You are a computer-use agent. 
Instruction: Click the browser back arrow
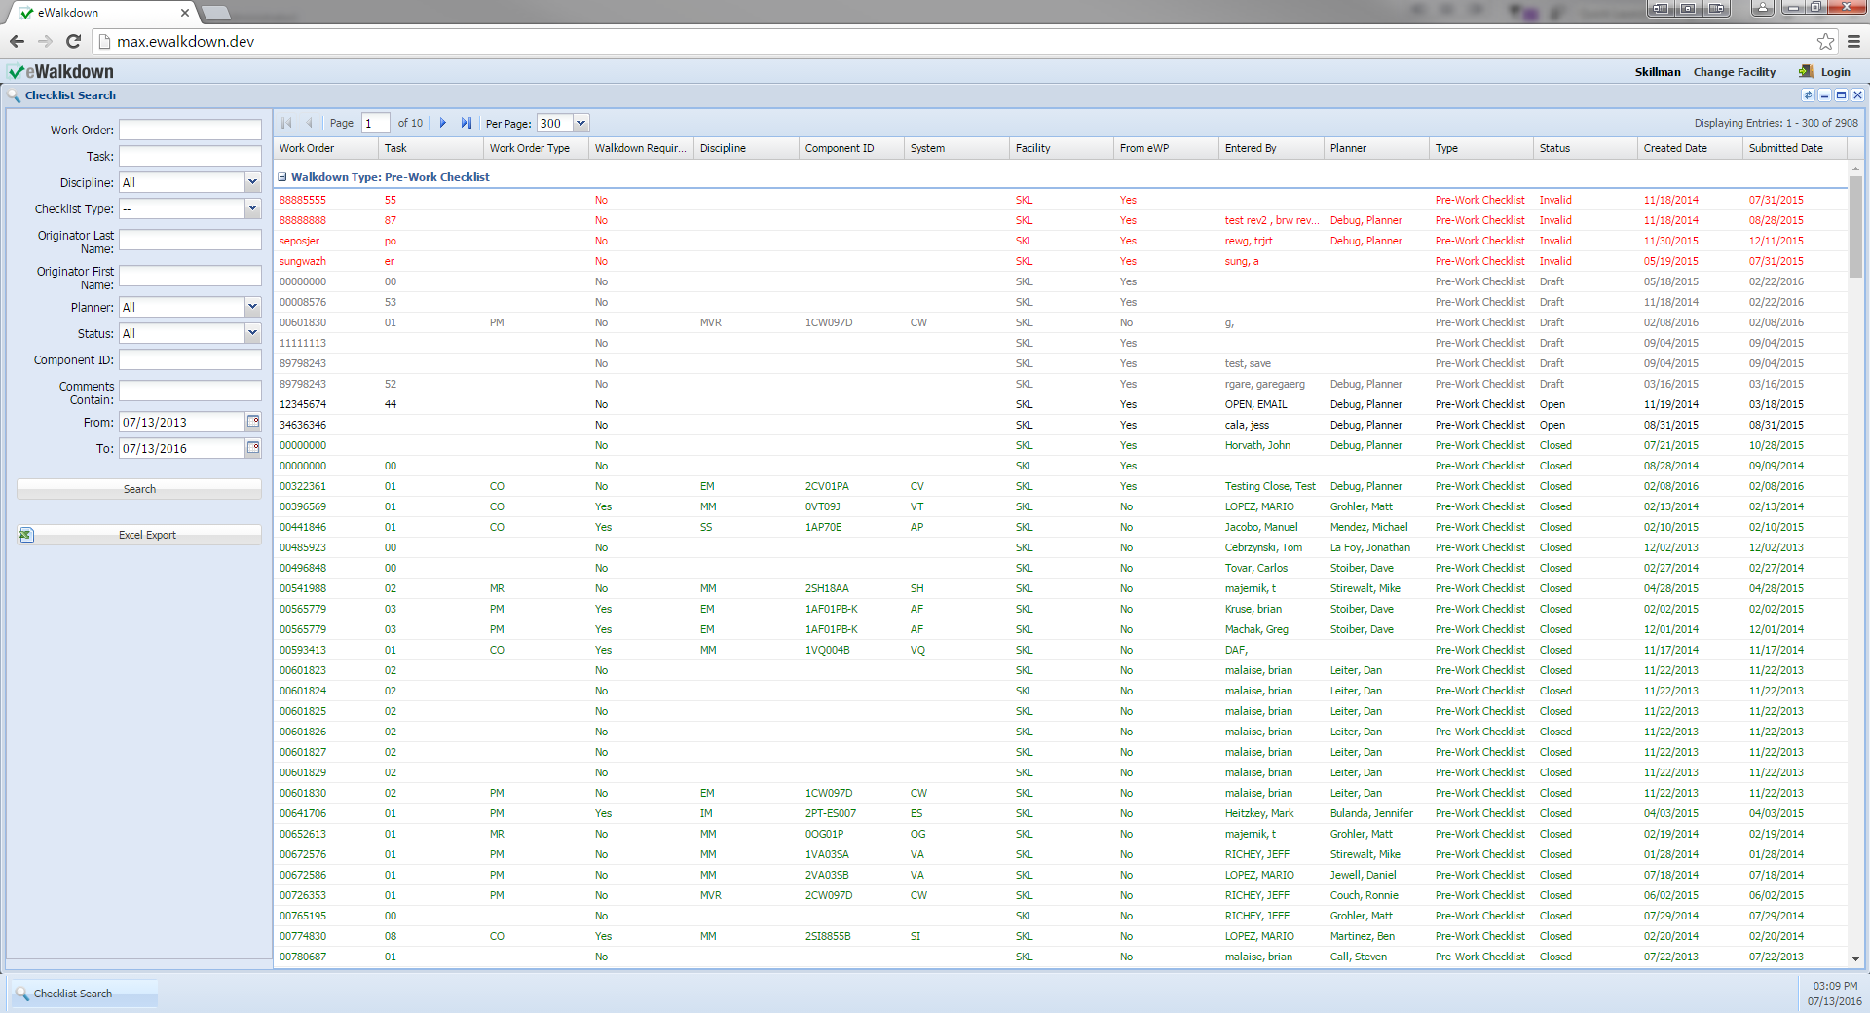pos(17,41)
